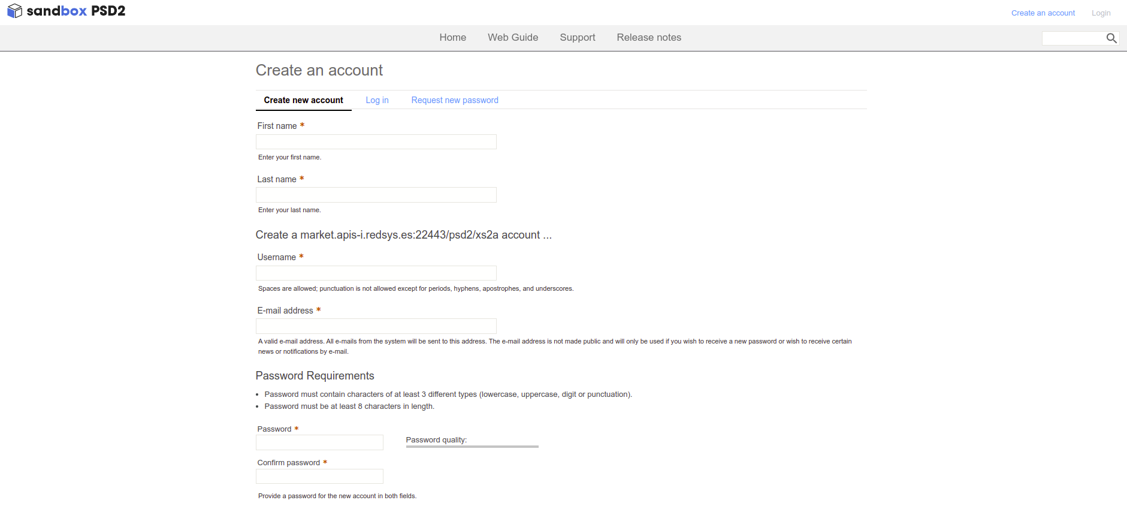The width and height of the screenshot is (1127, 506).
Task: Click the Confirm password field
Action: [x=319, y=477]
